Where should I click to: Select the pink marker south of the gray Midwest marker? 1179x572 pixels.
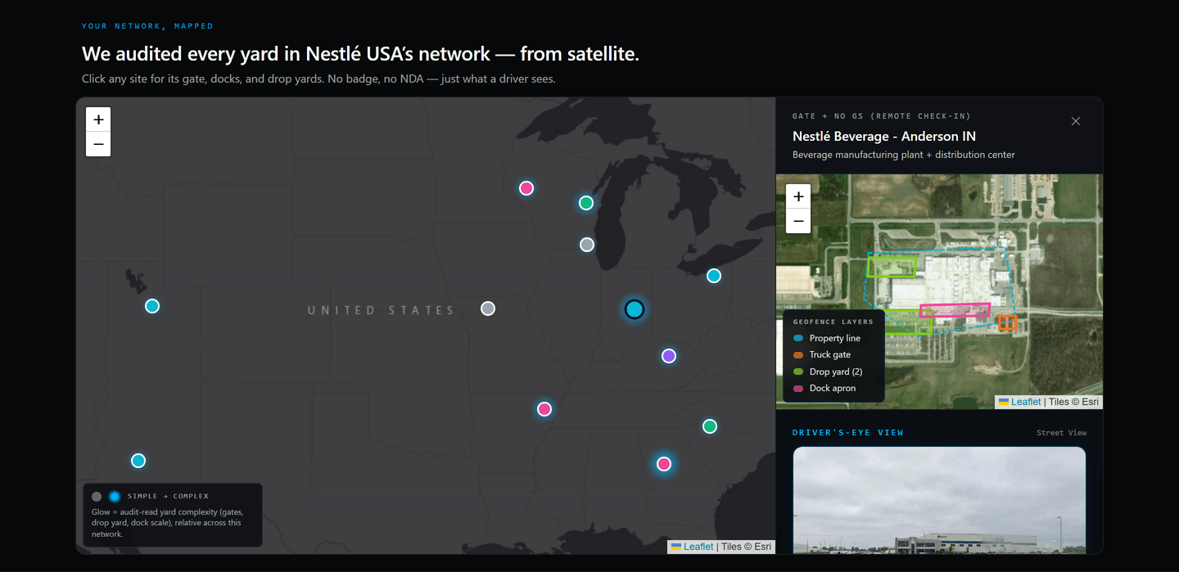[x=544, y=409]
